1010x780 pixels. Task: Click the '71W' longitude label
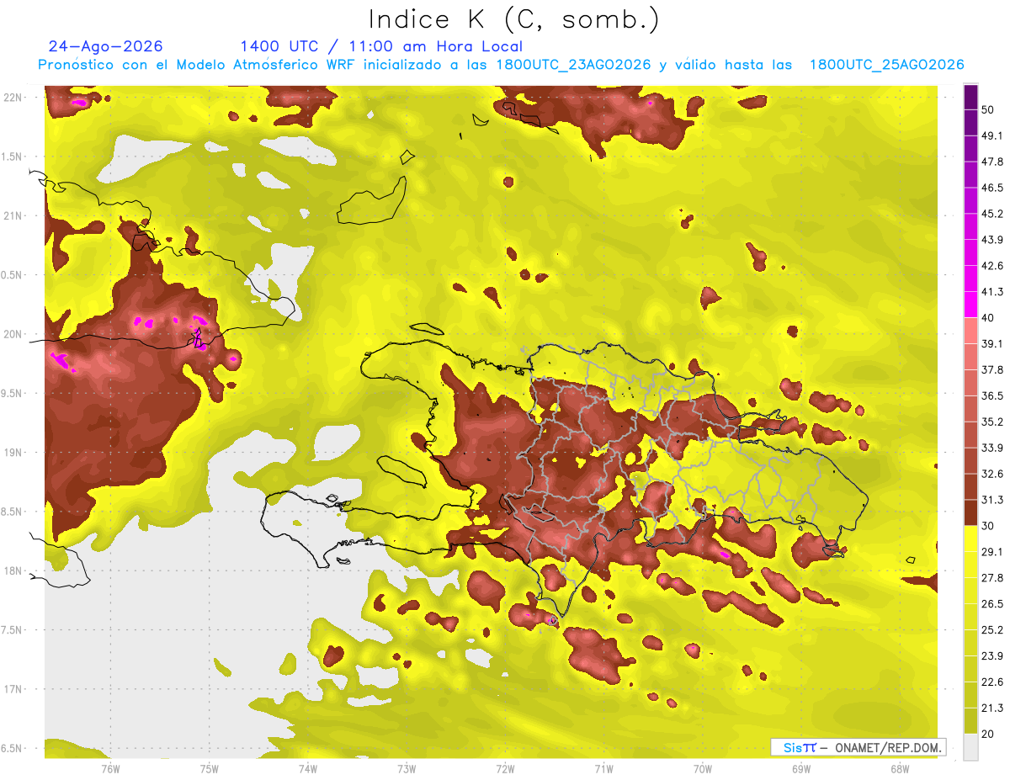603,769
